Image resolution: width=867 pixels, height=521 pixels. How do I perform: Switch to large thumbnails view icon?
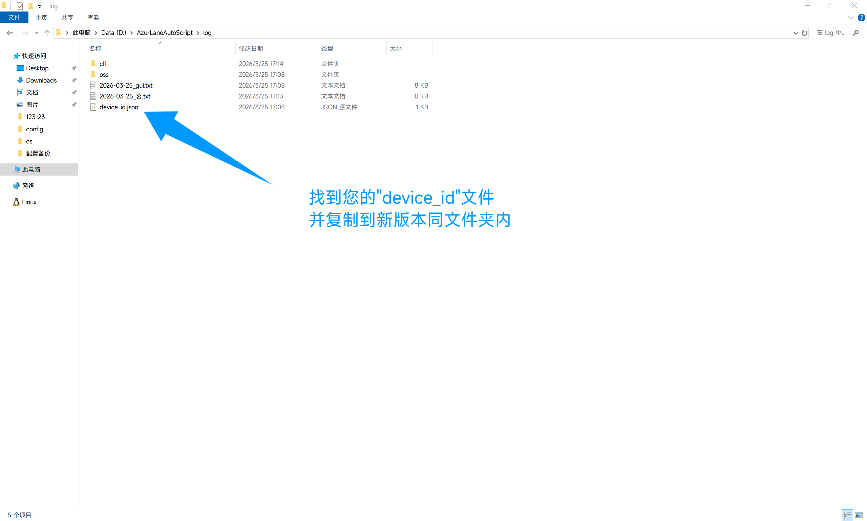pos(859,515)
